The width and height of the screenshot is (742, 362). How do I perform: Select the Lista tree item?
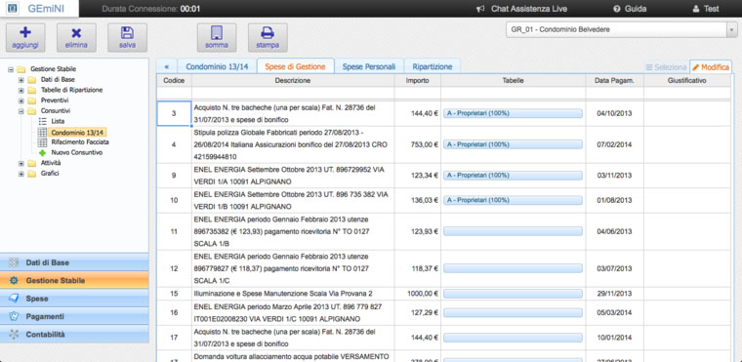point(58,121)
